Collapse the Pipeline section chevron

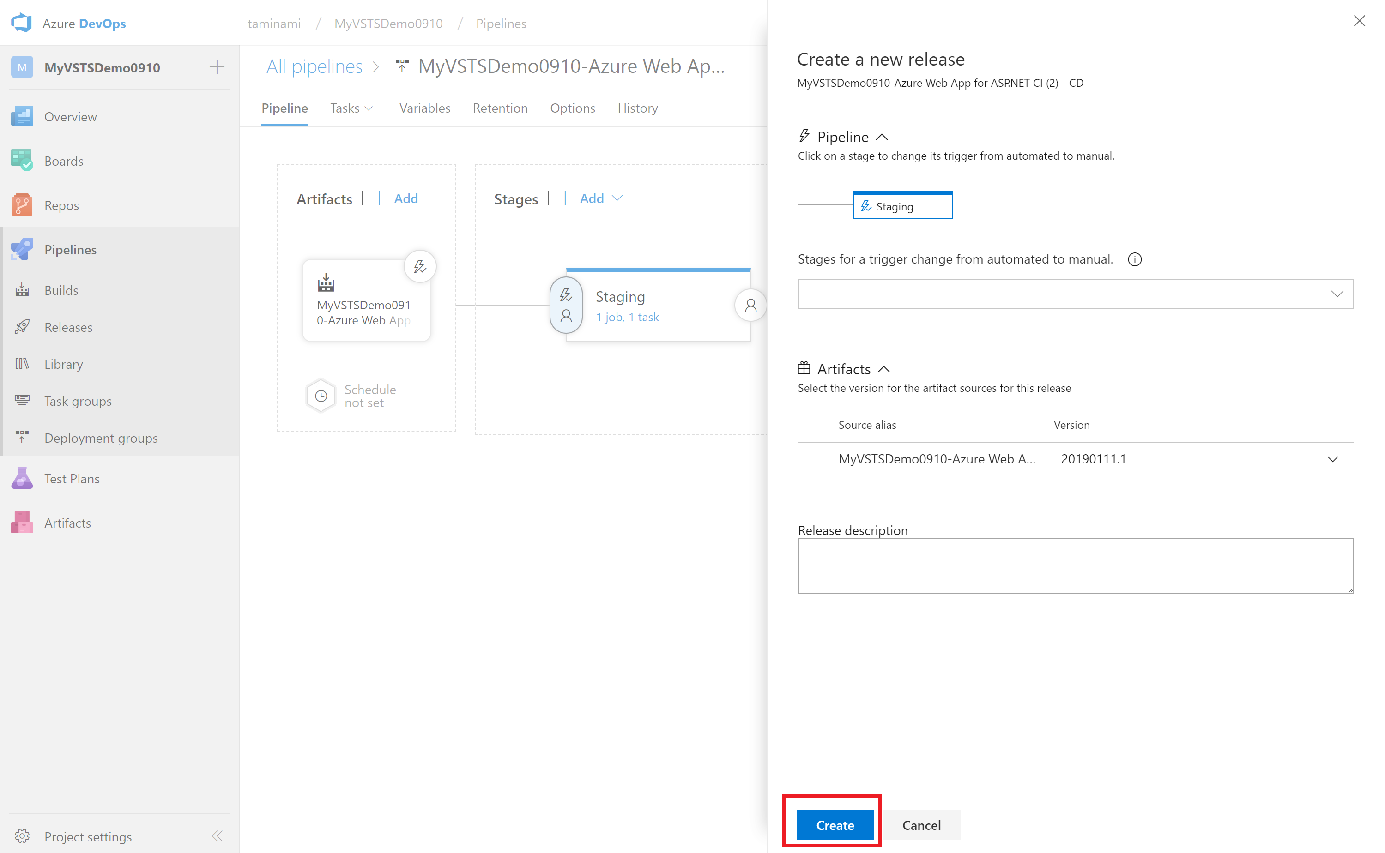(882, 137)
